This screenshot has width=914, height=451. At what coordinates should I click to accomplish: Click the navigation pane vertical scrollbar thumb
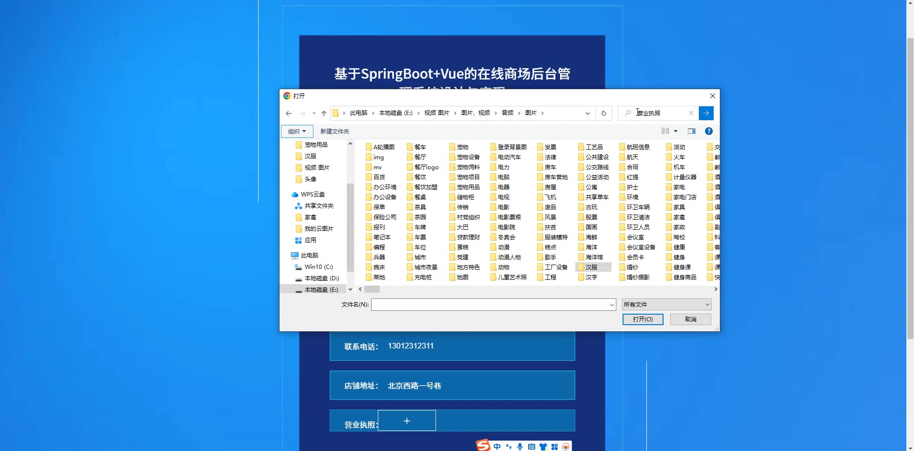click(350, 227)
